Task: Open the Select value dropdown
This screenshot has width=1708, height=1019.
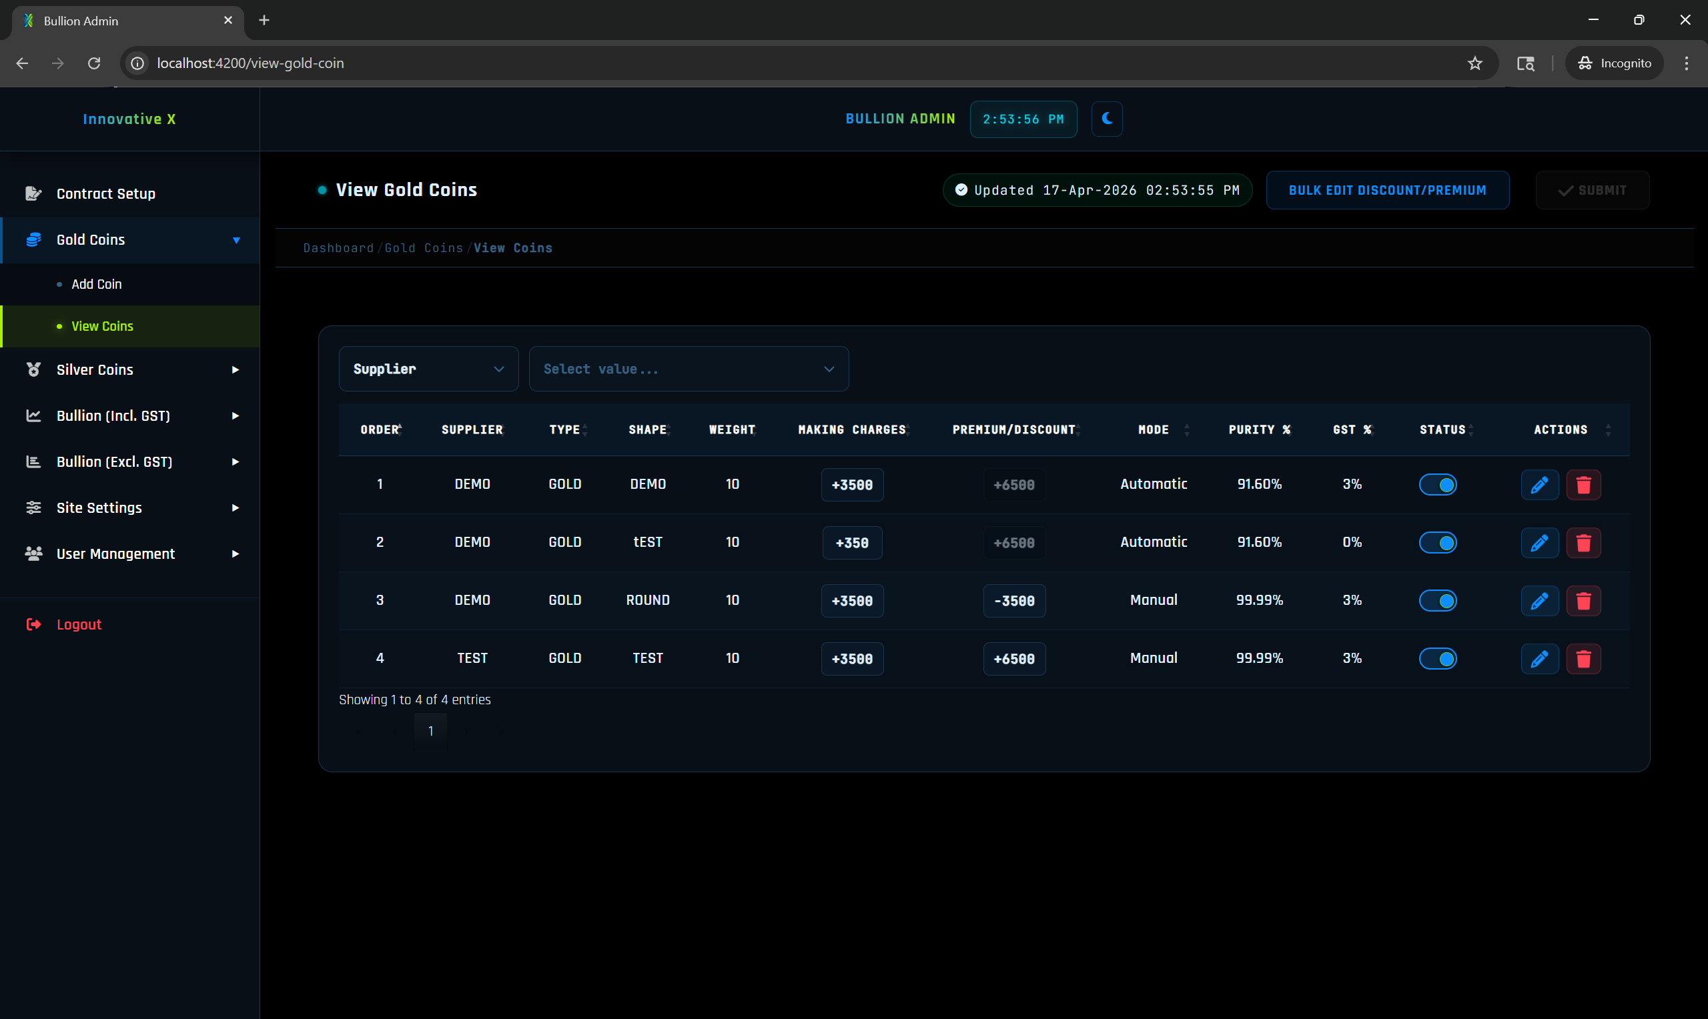Action: (x=688, y=369)
